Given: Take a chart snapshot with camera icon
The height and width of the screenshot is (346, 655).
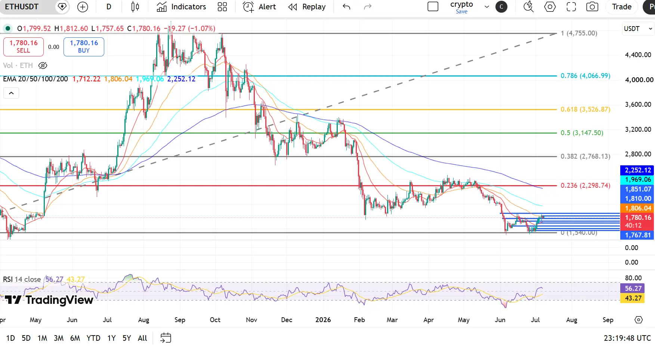Looking at the screenshot, I should pyautogui.click(x=592, y=7).
